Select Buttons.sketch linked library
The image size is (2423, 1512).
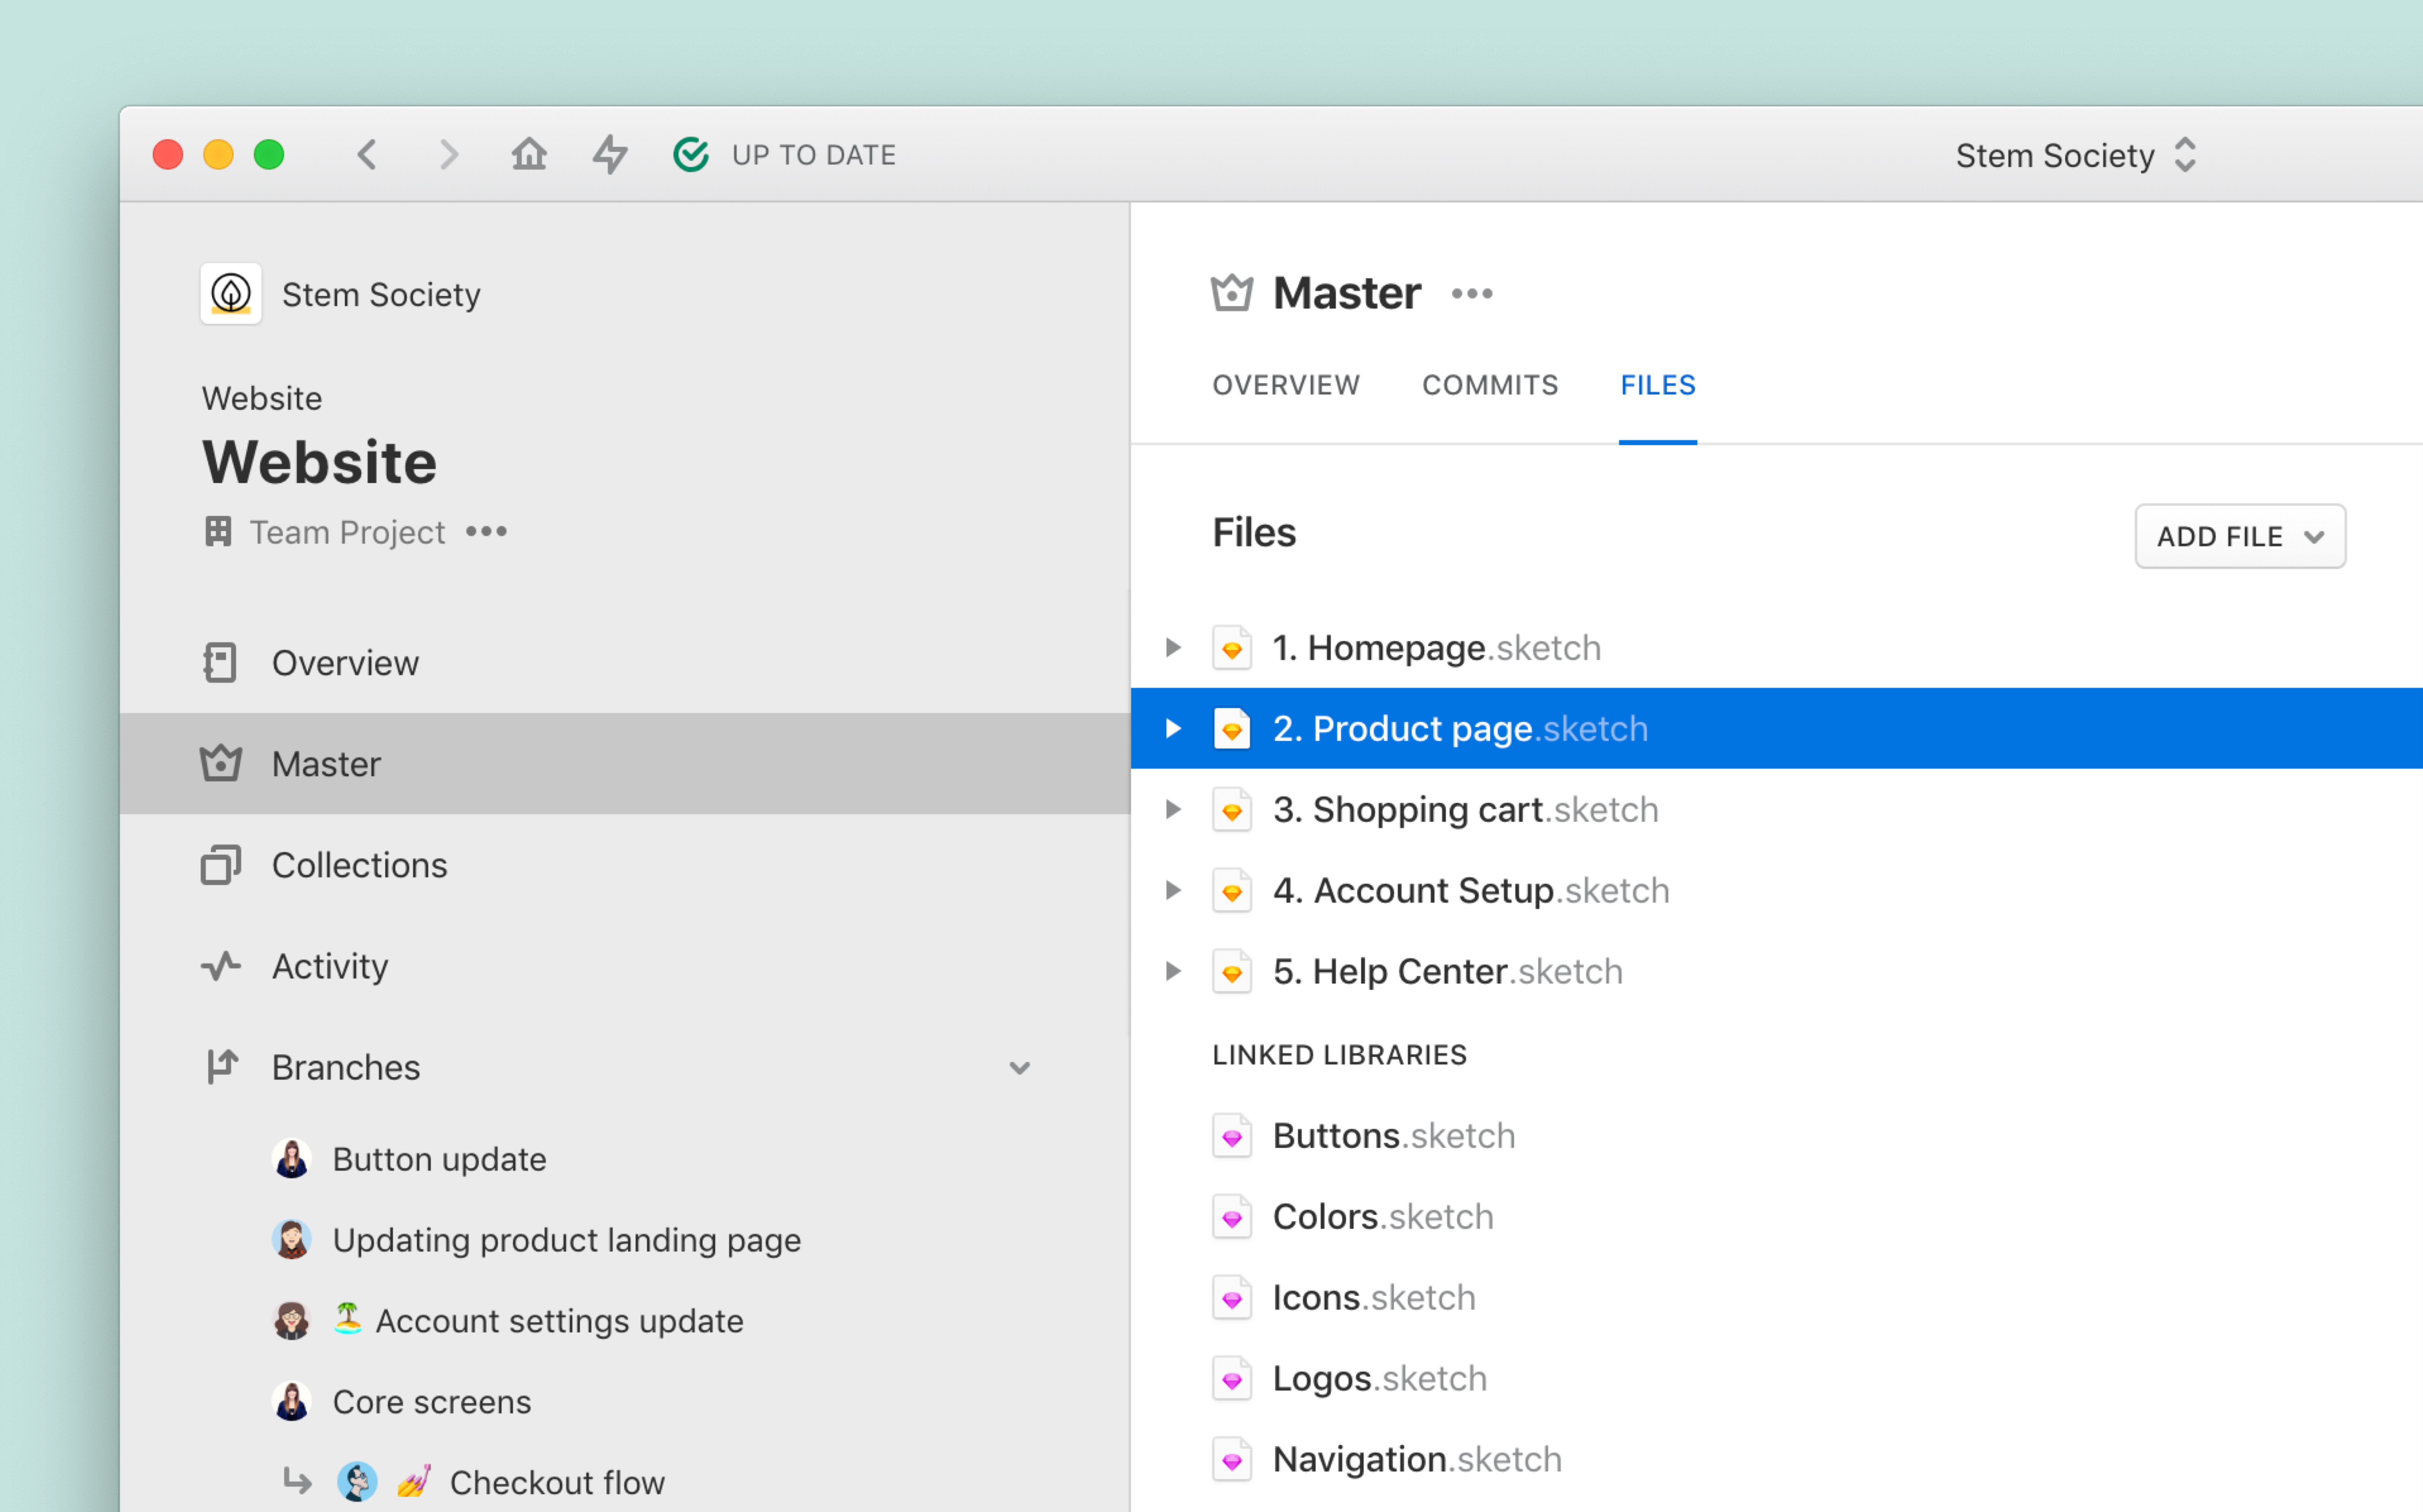point(1394,1136)
